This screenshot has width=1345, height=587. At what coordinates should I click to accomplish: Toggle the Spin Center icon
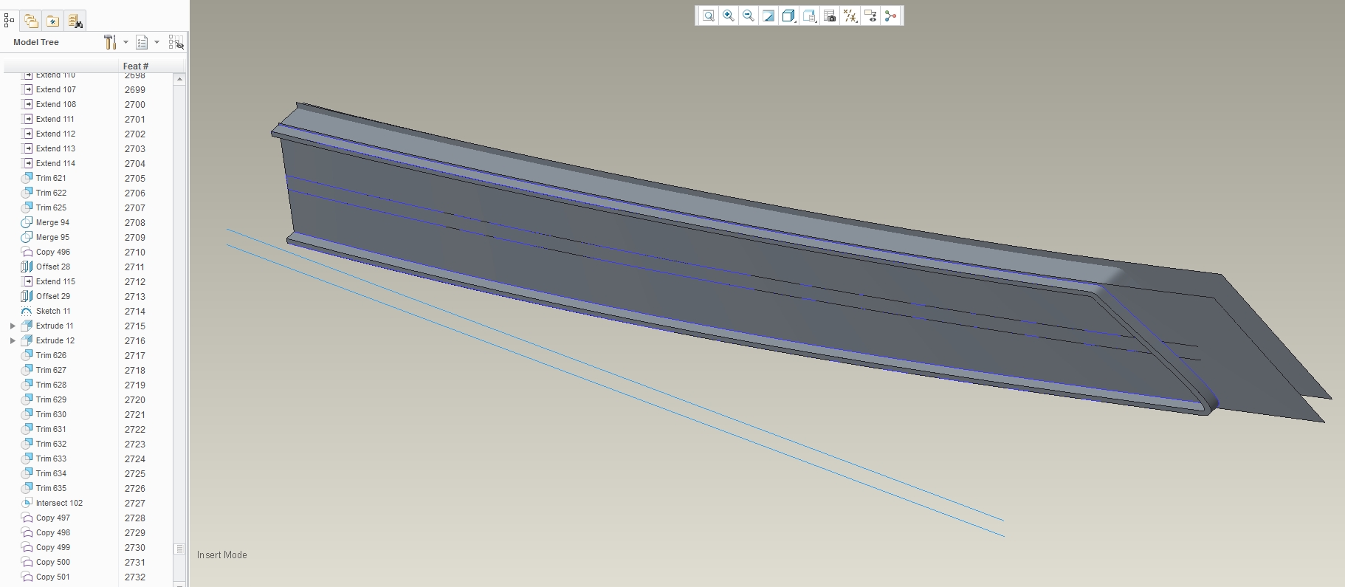pos(890,16)
